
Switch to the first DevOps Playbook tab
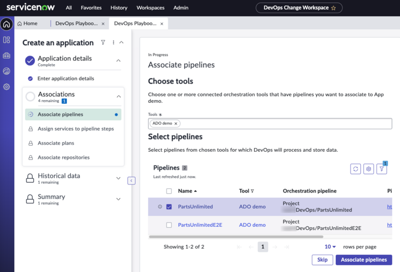tap(77, 23)
